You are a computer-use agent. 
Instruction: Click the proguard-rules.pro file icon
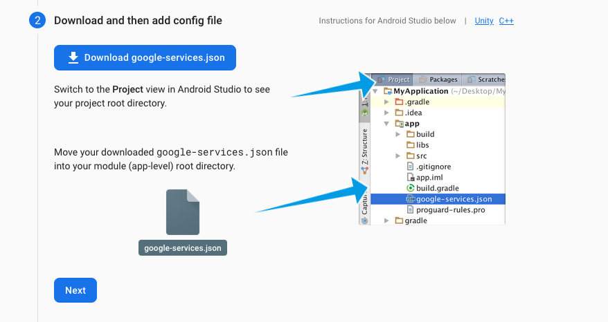(x=410, y=210)
